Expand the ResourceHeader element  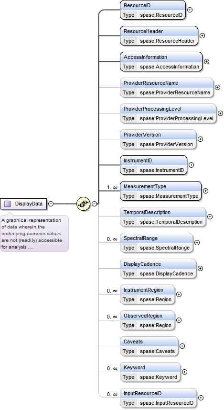(203, 36)
